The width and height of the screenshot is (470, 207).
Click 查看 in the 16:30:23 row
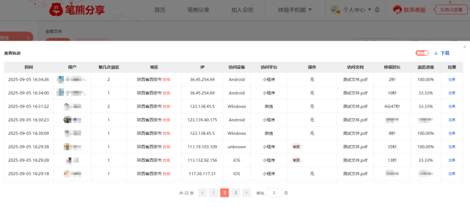coord(167,120)
